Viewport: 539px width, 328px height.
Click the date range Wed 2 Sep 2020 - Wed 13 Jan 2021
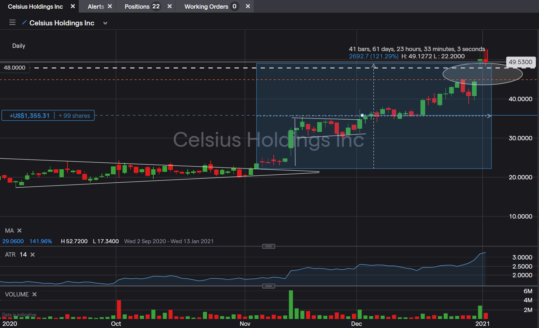[169, 241]
